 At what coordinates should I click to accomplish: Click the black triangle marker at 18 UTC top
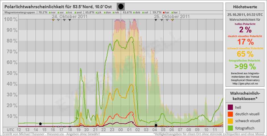coord(70,20)
